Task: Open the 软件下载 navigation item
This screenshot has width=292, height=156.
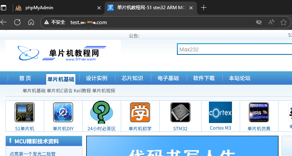Action: tap(204, 78)
